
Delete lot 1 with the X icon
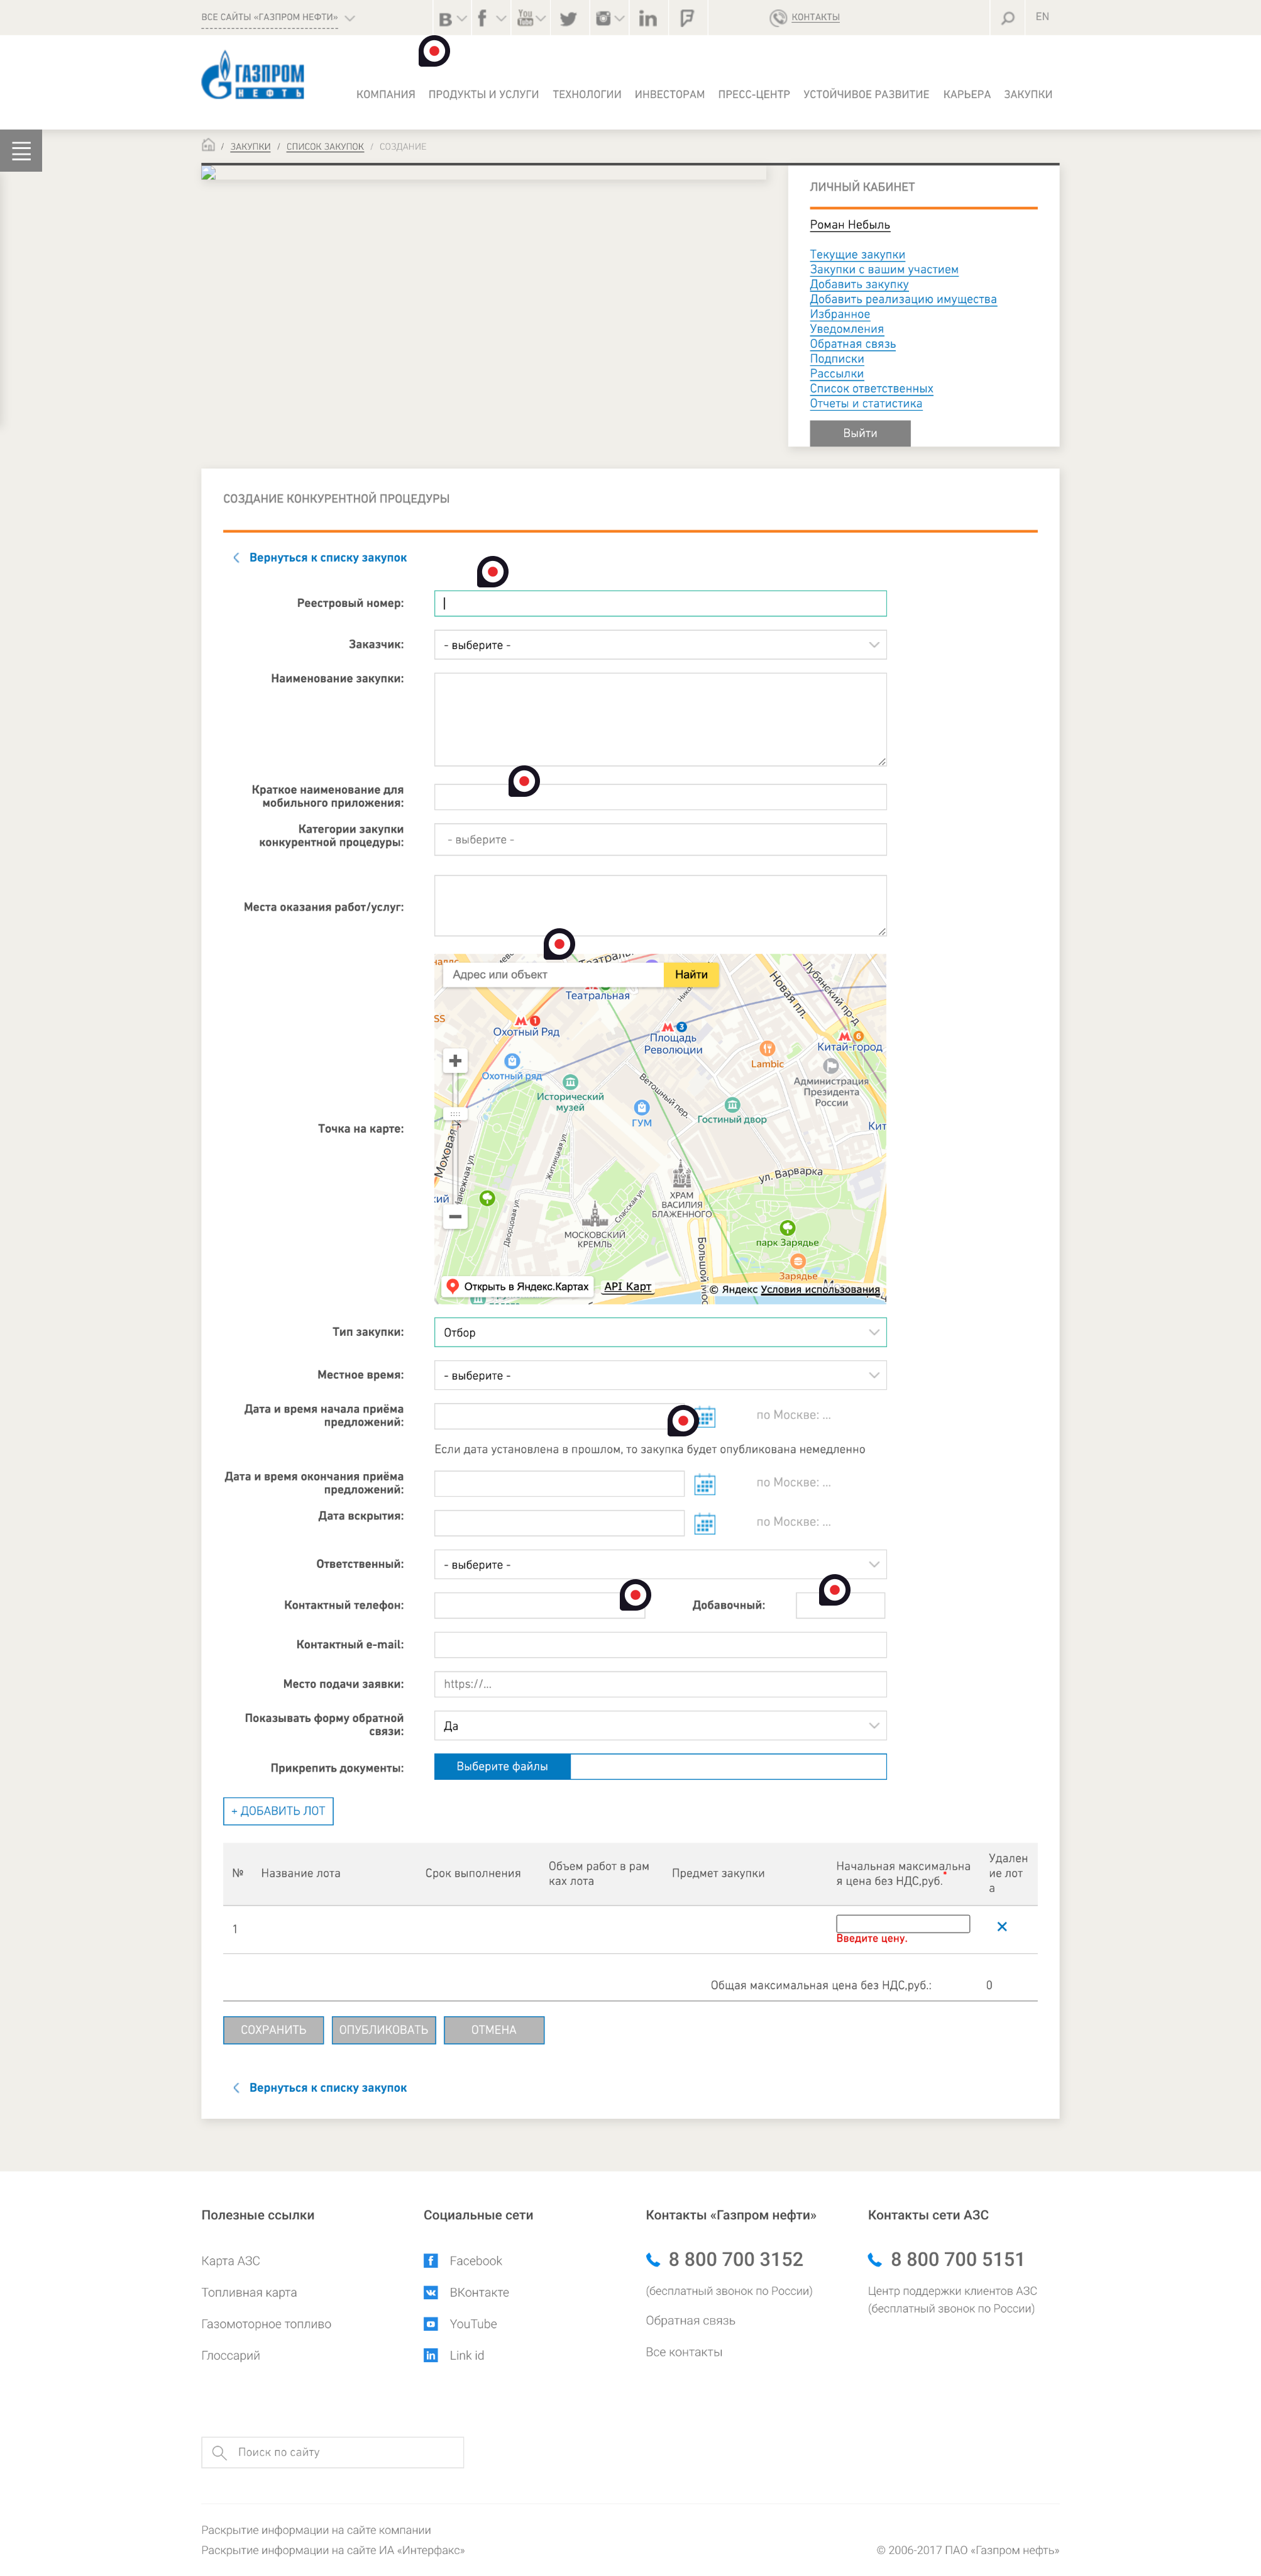click(x=1001, y=1927)
